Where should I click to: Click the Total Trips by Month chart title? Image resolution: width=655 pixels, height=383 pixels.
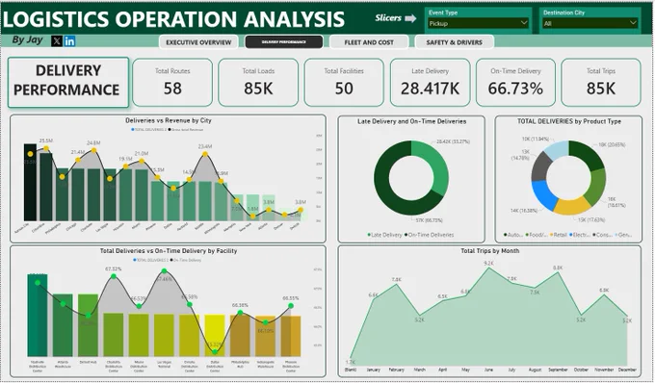489,251
